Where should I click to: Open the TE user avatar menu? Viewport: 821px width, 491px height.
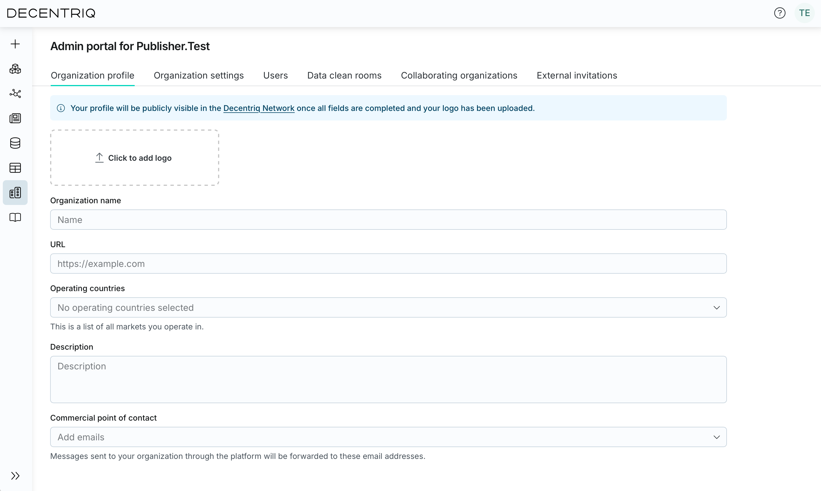(804, 13)
